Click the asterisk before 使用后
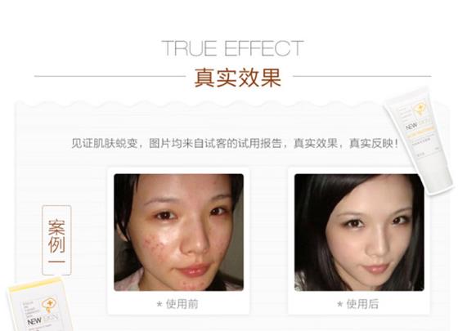Viewport: 458px width, 331px height. pyautogui.click(x=339, y=304)
